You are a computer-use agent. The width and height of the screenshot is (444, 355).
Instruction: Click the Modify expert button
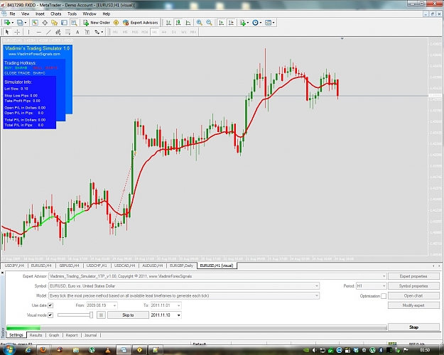tap(413, 305)
